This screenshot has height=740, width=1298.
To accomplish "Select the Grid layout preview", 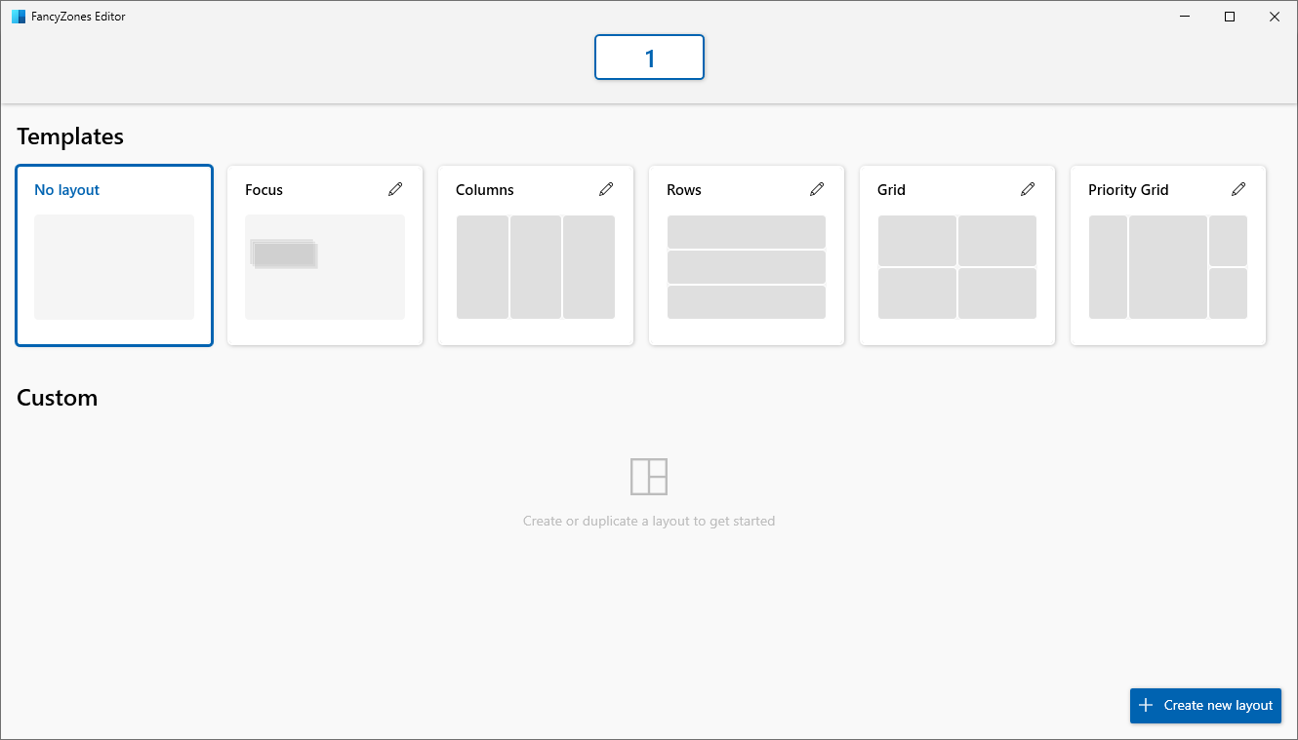I will coord(957,266).
